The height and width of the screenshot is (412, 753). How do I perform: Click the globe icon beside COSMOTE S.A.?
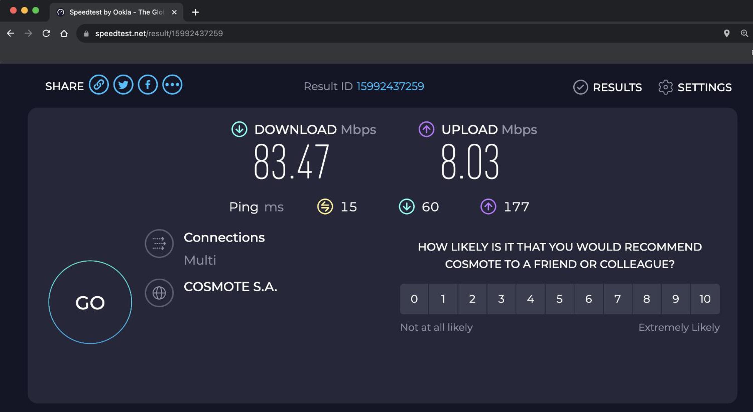pos(159,293)
